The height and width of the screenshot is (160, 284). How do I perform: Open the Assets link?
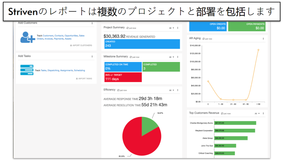[x=68, y=39]
